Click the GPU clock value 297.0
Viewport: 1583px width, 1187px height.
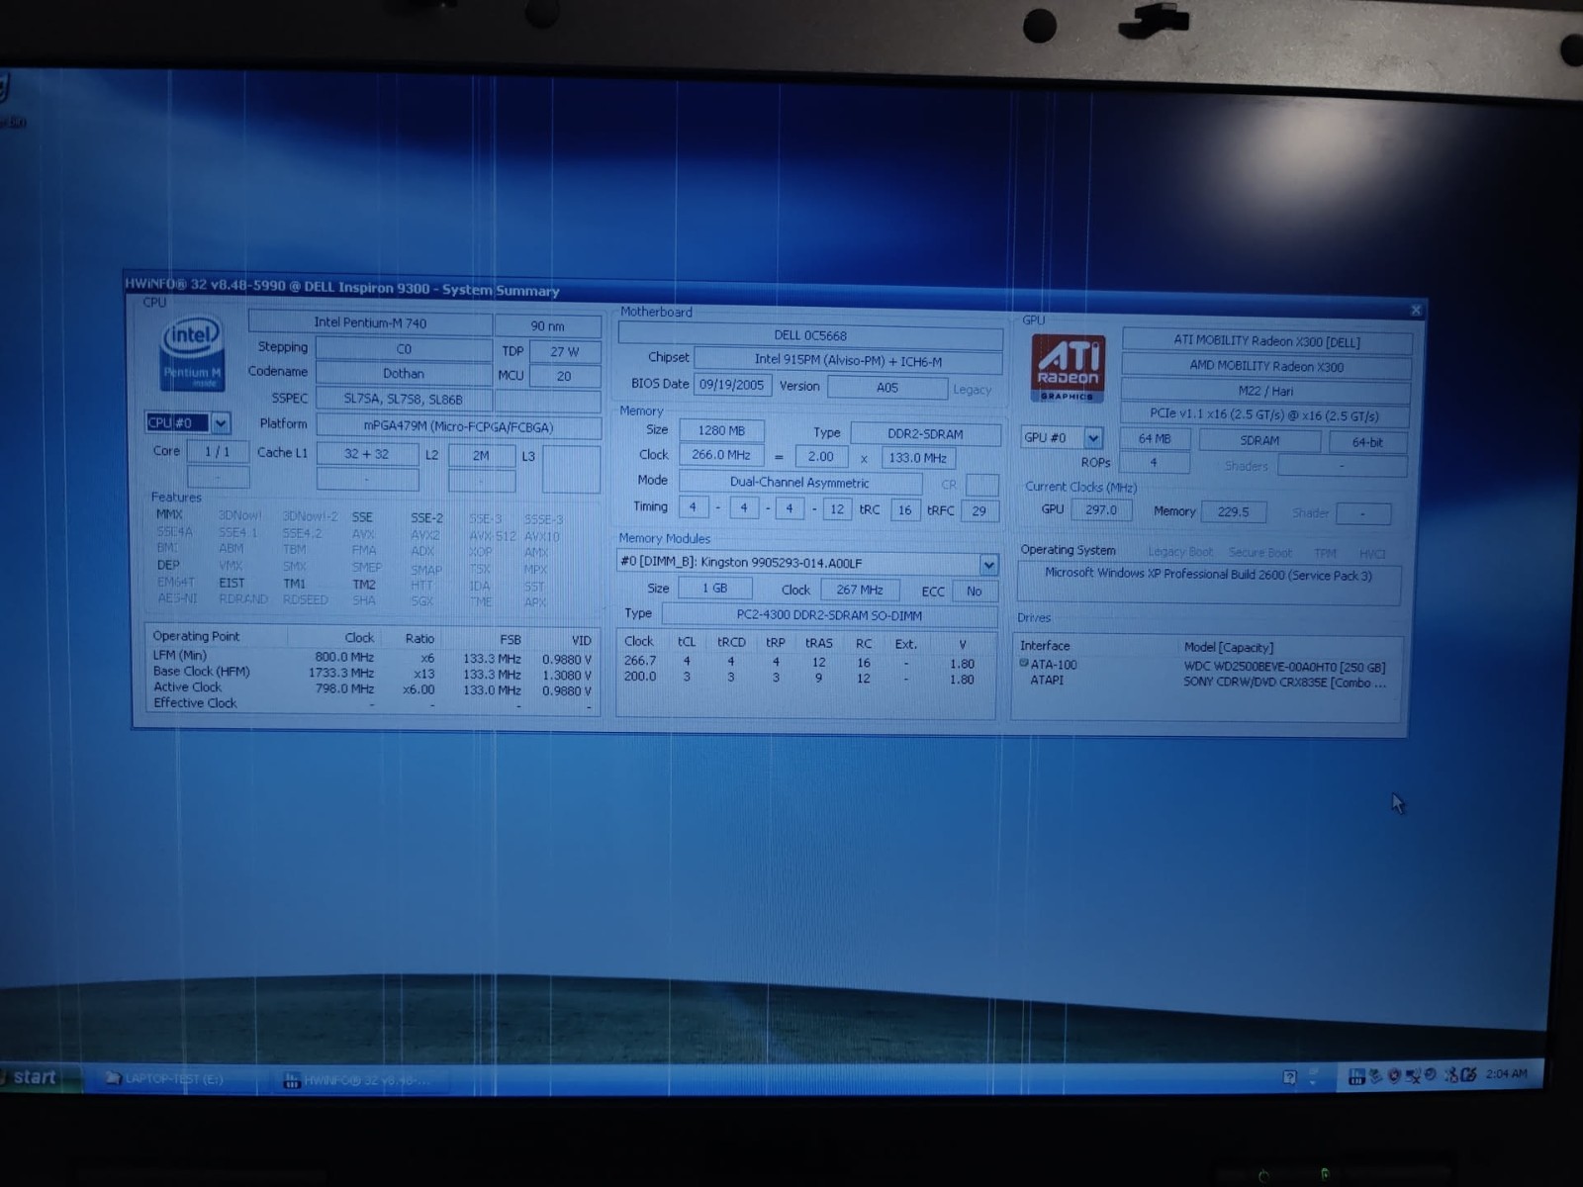tap(1101, 510)
